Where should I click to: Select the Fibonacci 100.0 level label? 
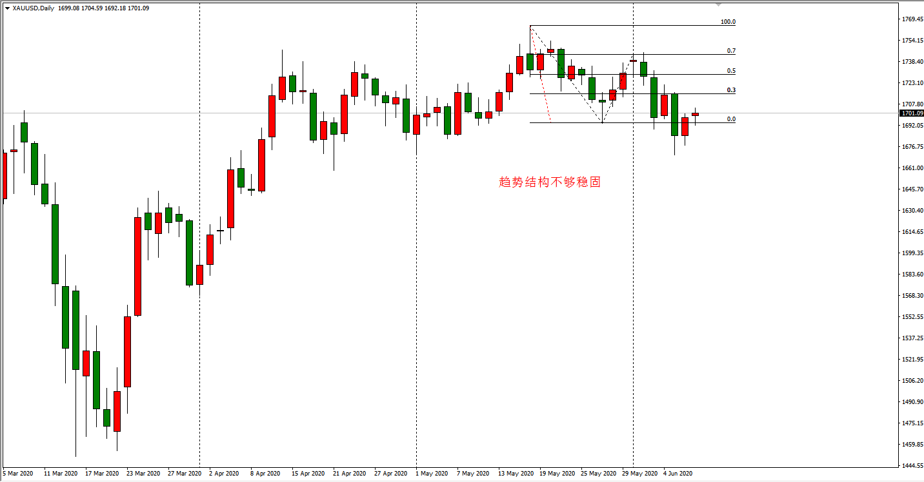click(x=728, y=22)
